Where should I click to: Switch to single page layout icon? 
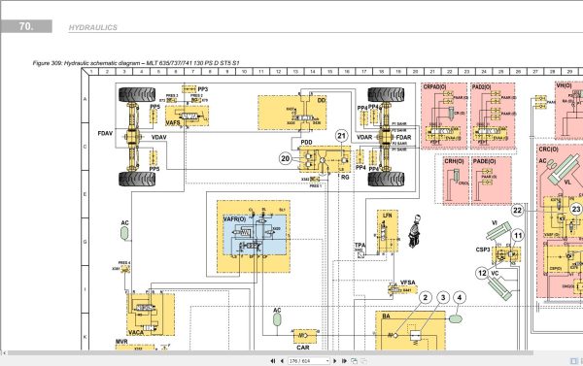[x=573, y=361]
